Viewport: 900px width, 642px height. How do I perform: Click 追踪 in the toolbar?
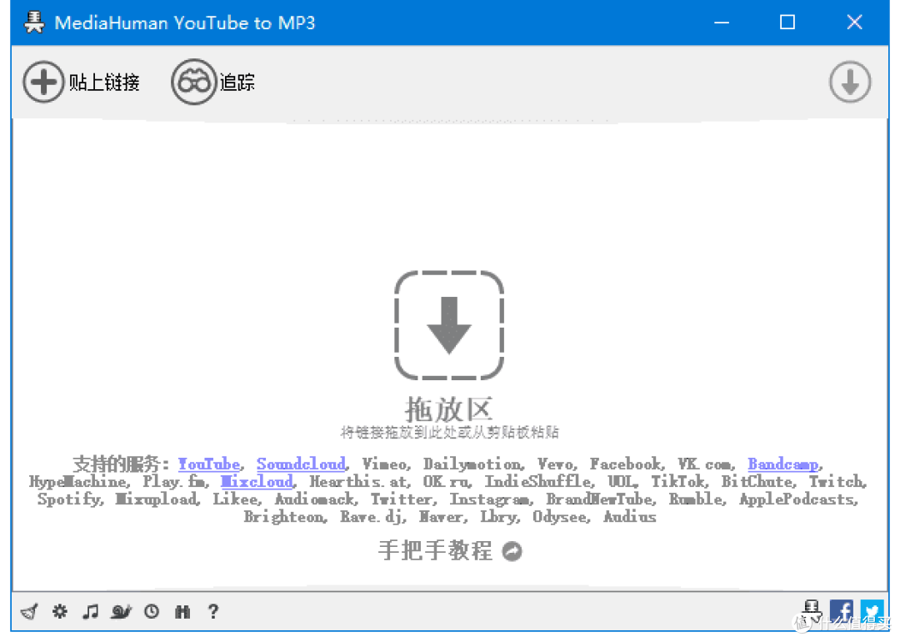(x=213, y=82)
